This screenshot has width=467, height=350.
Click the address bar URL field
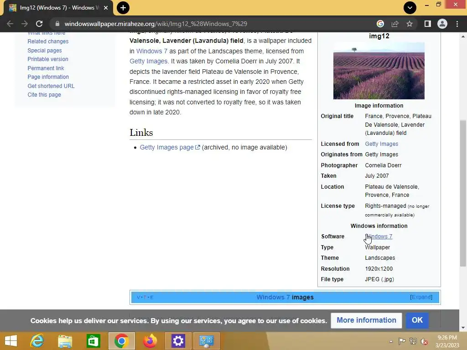214,24
